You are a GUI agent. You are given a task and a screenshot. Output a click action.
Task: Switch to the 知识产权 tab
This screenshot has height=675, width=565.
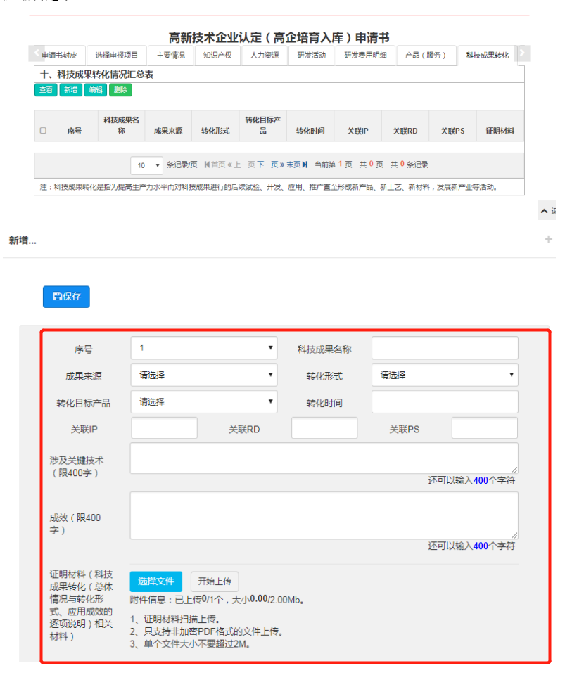tap(217, 54)
